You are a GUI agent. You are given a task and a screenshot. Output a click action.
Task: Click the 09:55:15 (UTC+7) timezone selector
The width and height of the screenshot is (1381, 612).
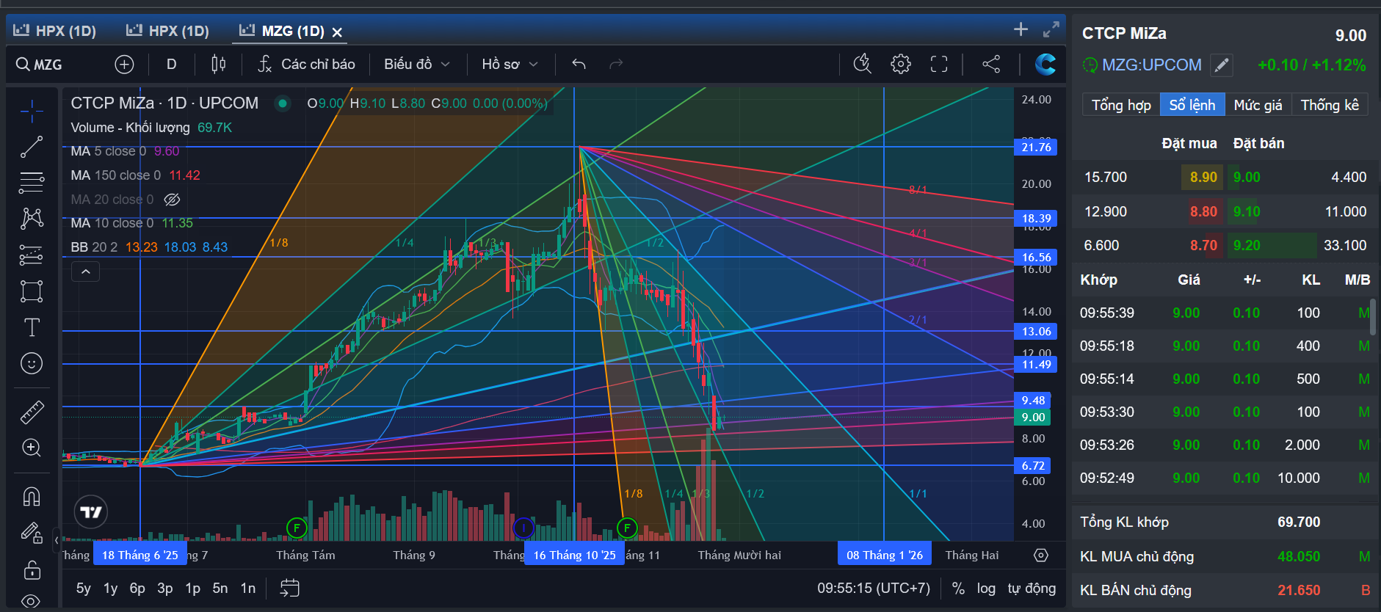pos(874,589)
